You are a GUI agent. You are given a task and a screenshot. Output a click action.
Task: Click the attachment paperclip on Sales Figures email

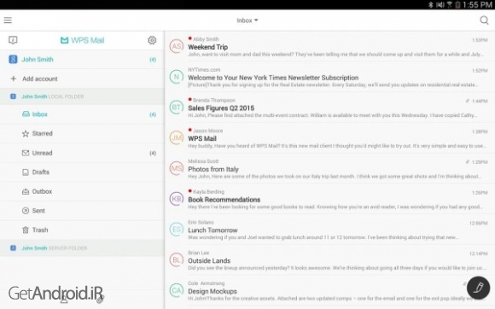(467, 101)
